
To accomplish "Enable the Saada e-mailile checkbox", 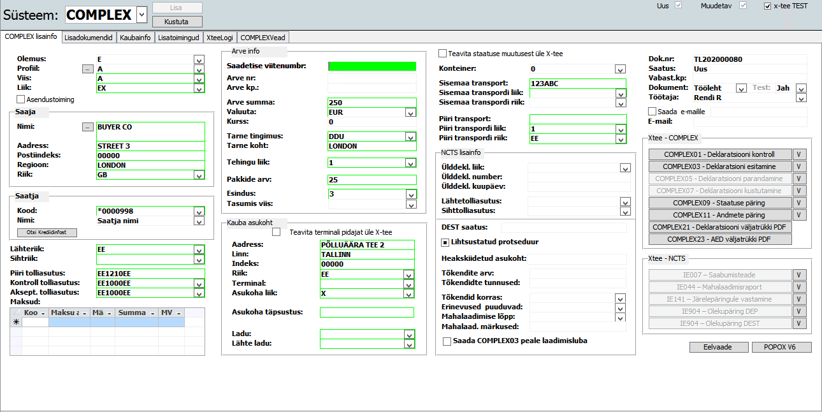I will click(x=652, y=111).
